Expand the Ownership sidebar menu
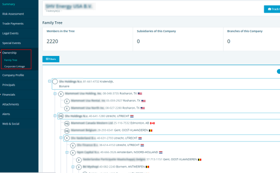Image resolution: width=280 pixels, height=173 pixels. click(x=9, y=53)
